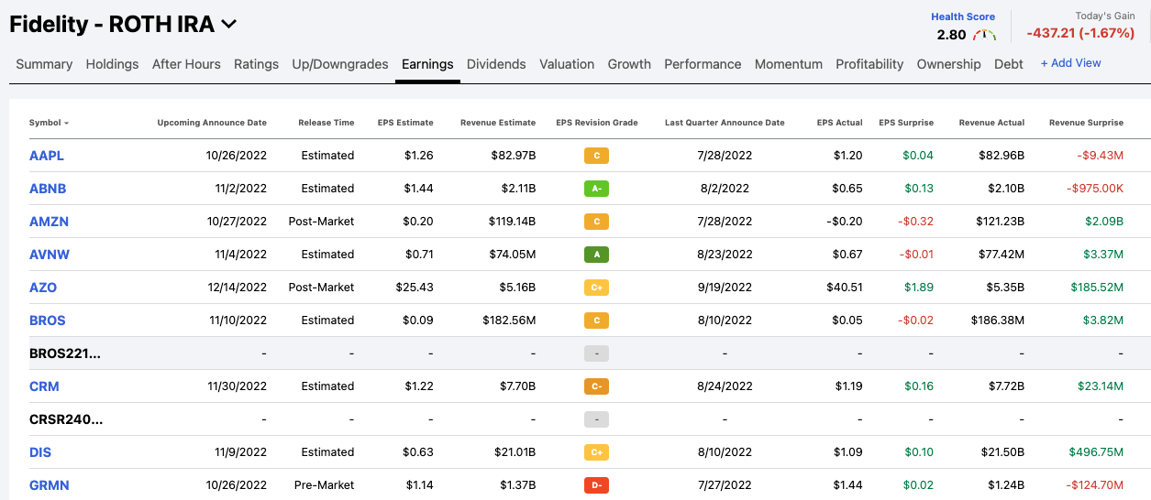View the Momentum tab
The height and width of the screenshot is (500, 1151).
pyautogui.click(x=789, y=64)
